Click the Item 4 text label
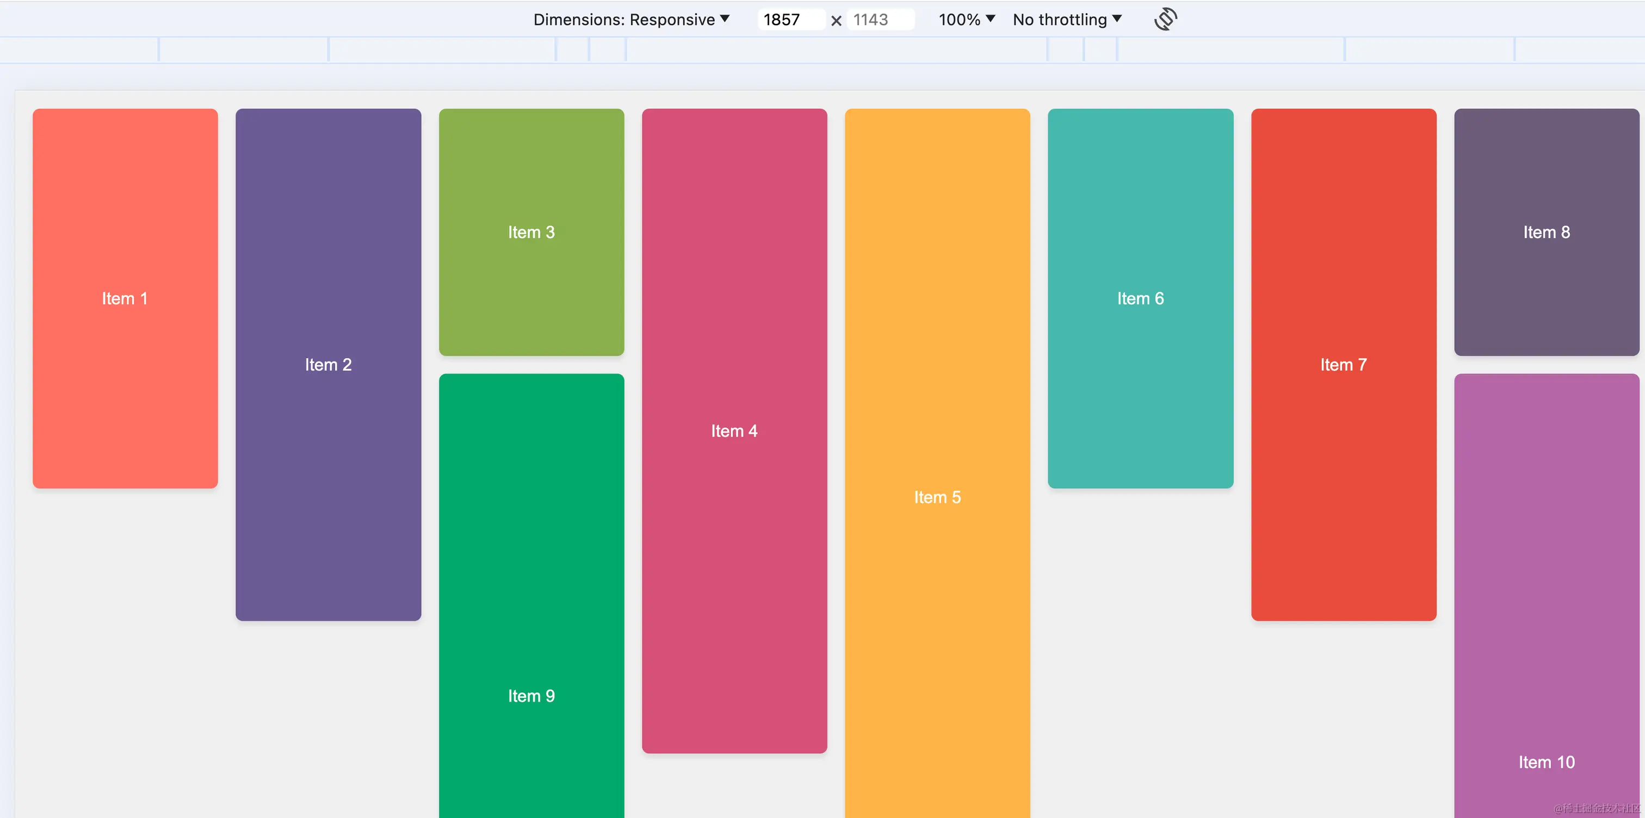Viewport: 1645px width, 818px height. click(734, 430)
